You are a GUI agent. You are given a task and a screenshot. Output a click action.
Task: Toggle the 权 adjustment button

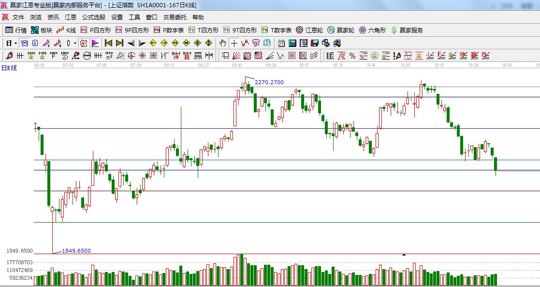84,43
